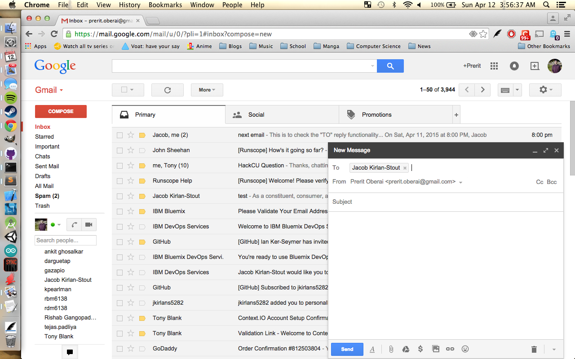Select checkbox for Jacob, me (2) email
The height and width of the screenshot is (359, 575).
point(119,135)
